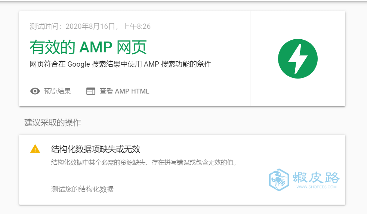
Task: Click the green AMP lightning badge
Action: click(x=298, y=59)
